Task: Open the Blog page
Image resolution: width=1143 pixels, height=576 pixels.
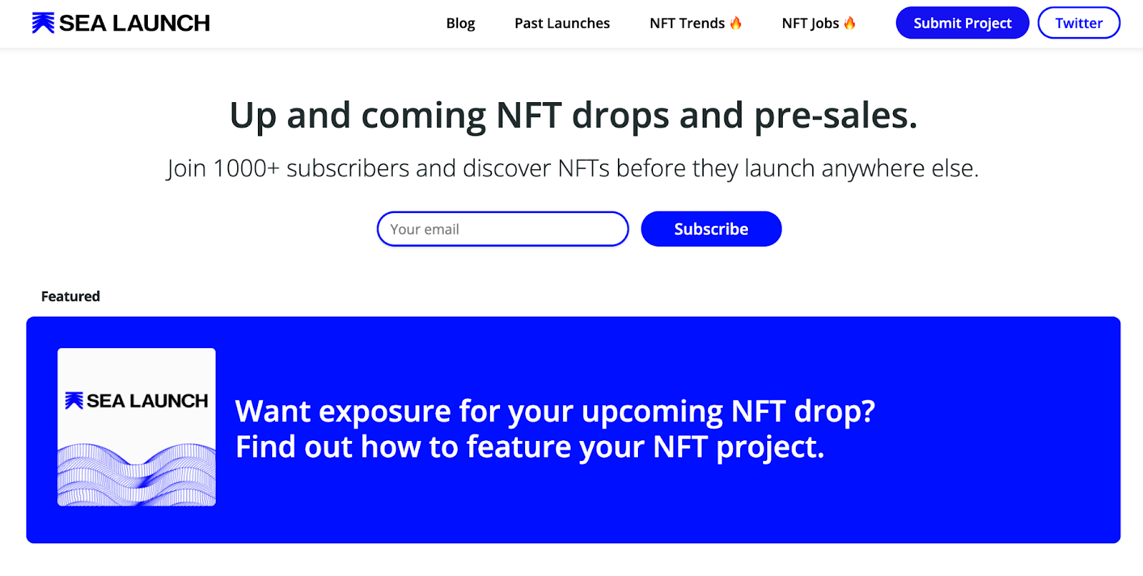Action: tap(461, 23)
